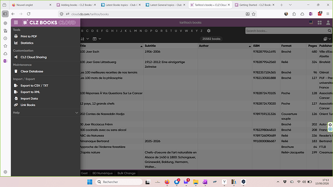Open Windows Start menu
Screen dimensions: 333x187
[x=90, y=182]
